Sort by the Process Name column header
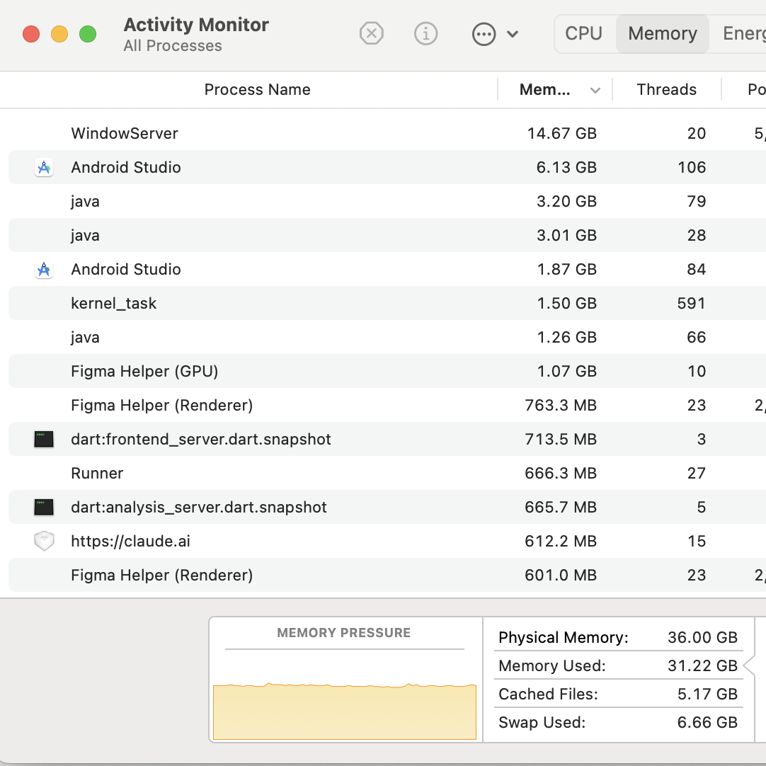 coord(257,90)
